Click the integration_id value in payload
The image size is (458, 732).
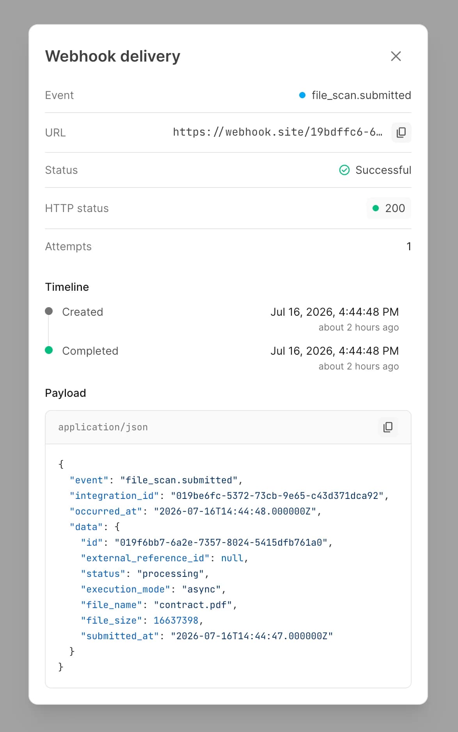click(277, 496)
